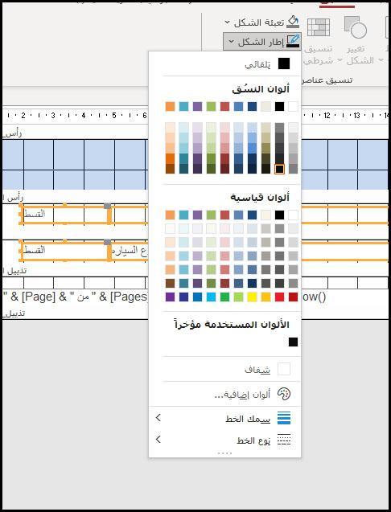Click the More Colors palette icon

pos(283,394)
